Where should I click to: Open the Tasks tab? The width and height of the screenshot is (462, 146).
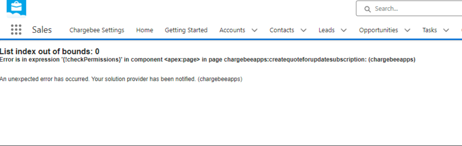430,30
